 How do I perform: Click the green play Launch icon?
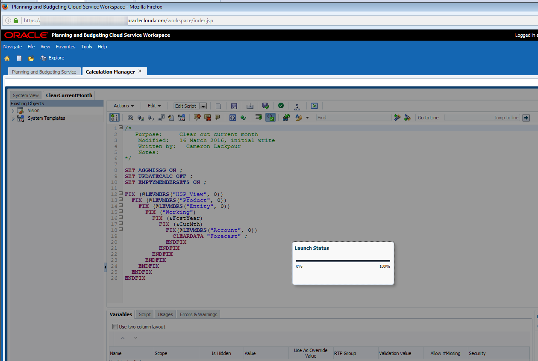[x=314, y=106]
